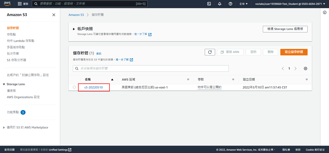This screenshot has height=153, width=329.
Task: Sort buckets by name arrow
Action: click(112, 80)
